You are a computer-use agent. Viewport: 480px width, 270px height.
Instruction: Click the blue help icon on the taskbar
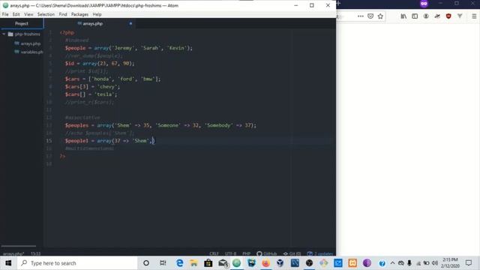coord(382,263)
